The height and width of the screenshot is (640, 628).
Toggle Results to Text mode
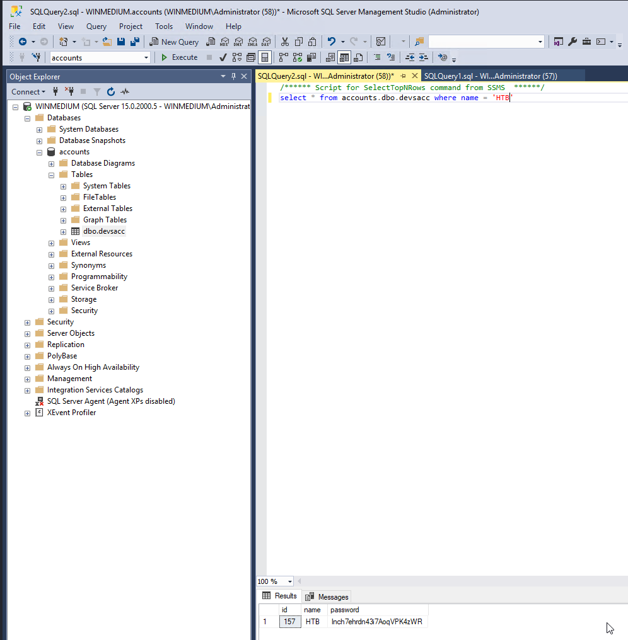click(330, 57)
